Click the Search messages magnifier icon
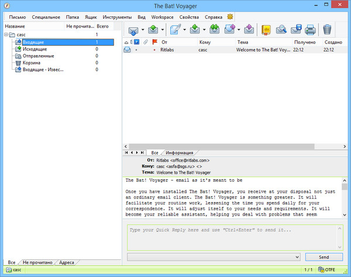This screenshot has height=277, width=351. click(281, 29)
